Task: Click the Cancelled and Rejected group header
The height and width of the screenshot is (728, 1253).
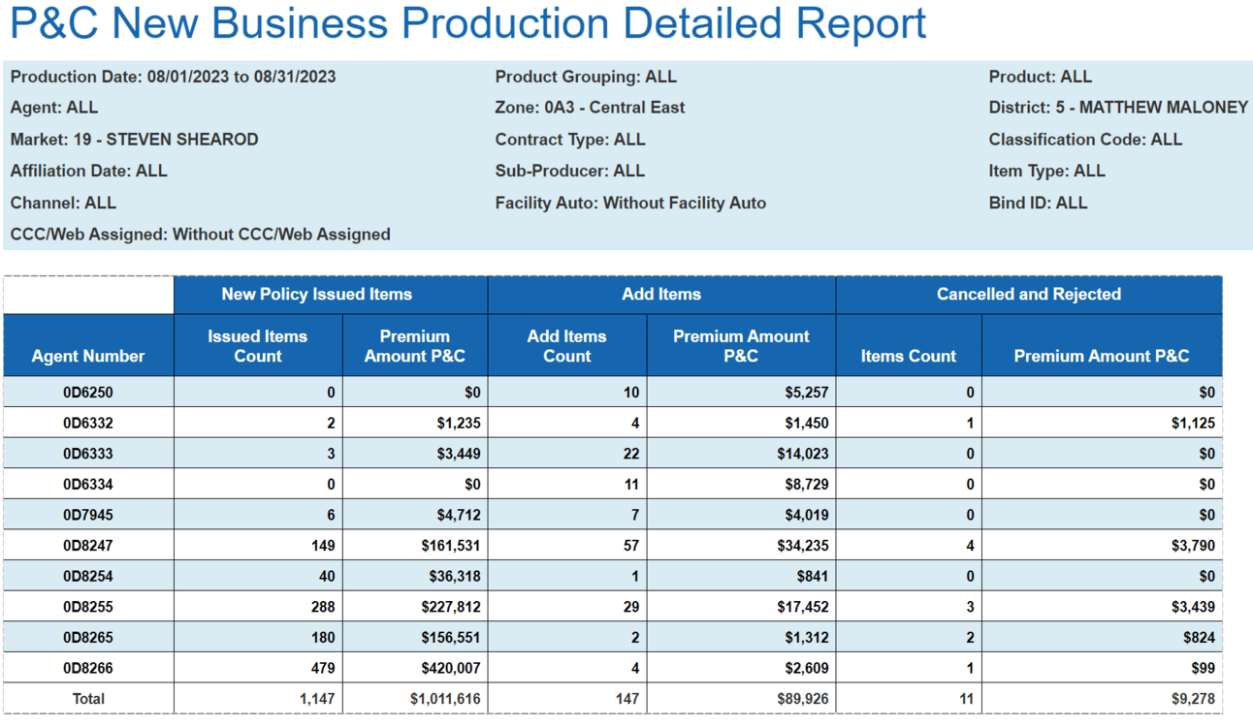Action: pyautogui.click(x=1028, y=295)
